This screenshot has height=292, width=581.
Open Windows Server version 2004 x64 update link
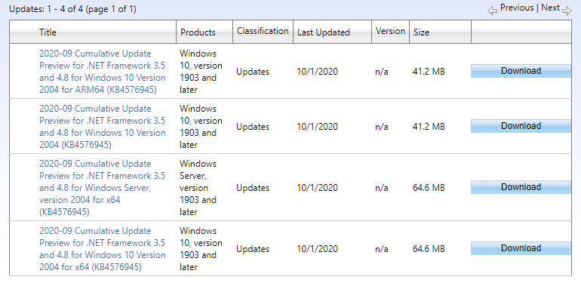(102, 188)
